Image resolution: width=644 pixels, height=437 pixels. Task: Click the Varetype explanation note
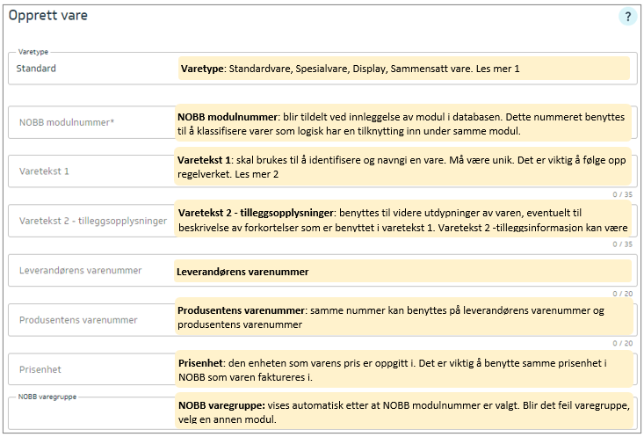pos(404,68)
